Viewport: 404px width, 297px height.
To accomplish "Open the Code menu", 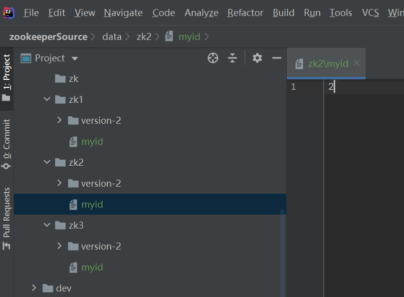I will click(x=164, y=12).
